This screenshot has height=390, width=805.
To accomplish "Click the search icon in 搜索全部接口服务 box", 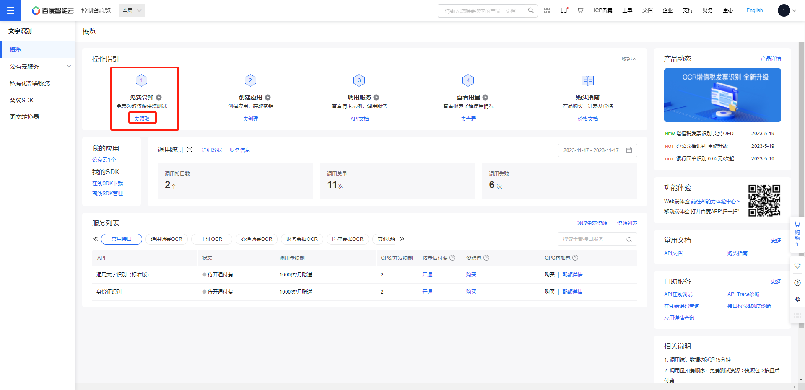I will (629, 239).
